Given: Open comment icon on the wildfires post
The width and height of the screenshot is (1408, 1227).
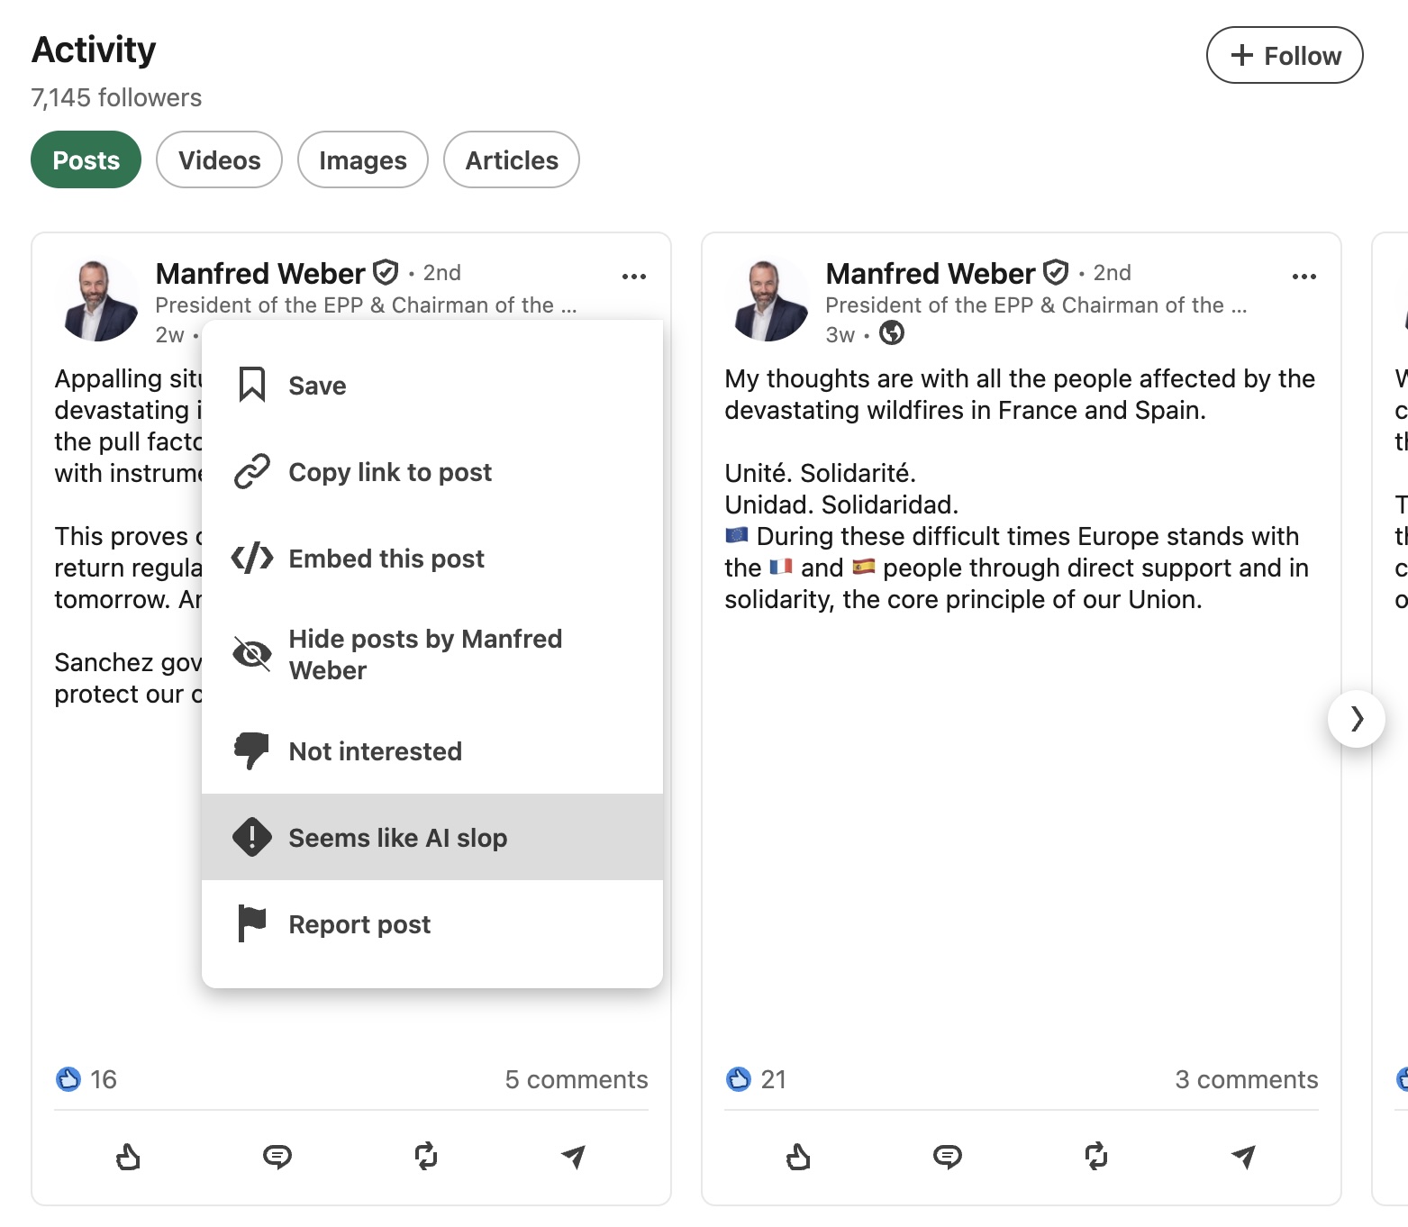Looking at the screenshot, I should (x=947, y=1156).
